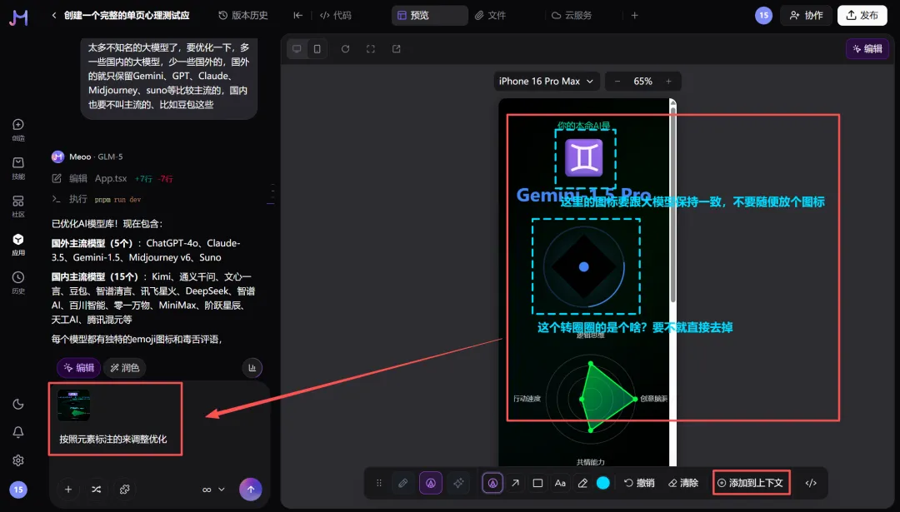
Task: Send message with purple arrow button
Action: (250, 489)
